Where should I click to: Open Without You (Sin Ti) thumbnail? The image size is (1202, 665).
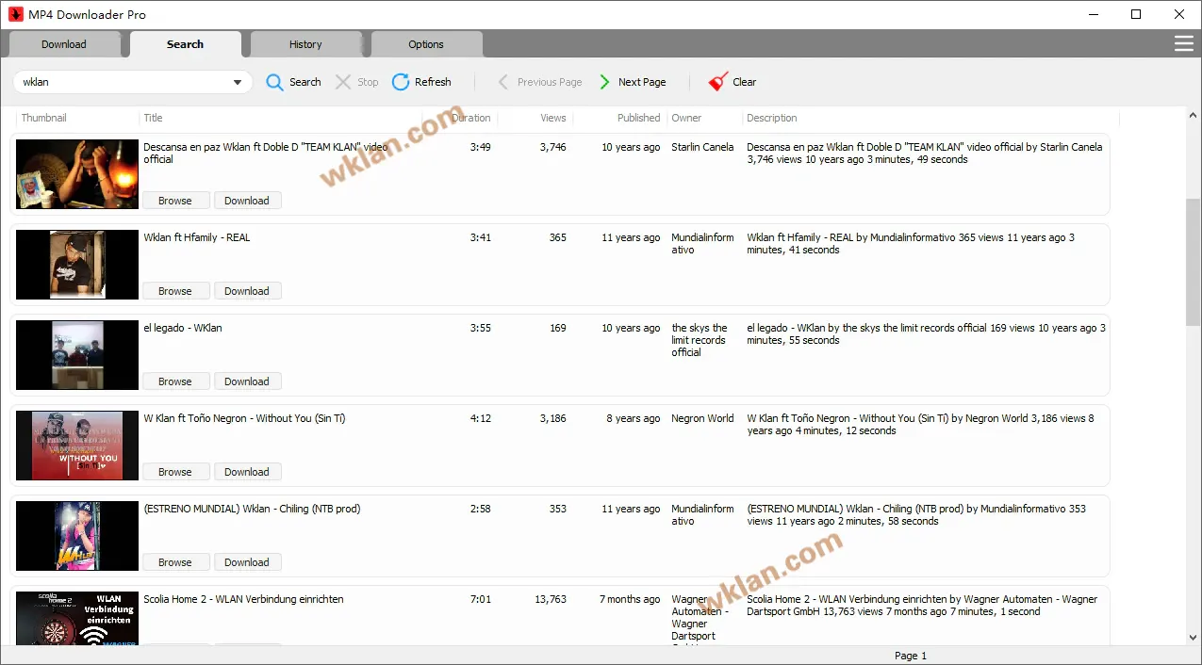click(77, 446)
